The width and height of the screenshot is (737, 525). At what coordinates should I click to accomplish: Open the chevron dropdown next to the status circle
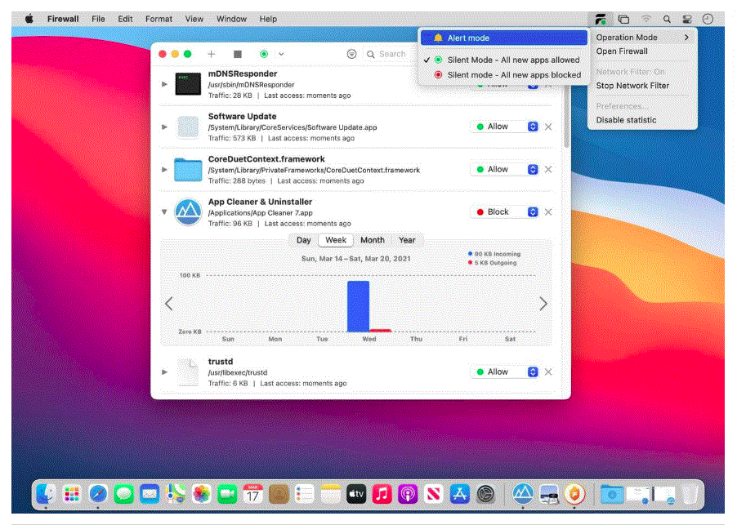click(x=281, y=54)
